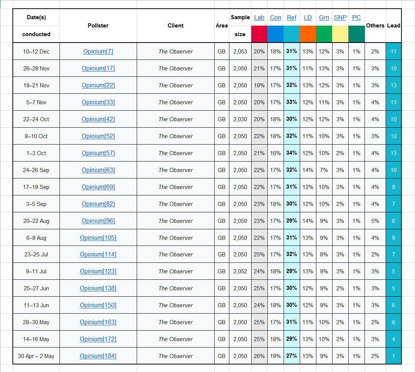Open the Con party header link
This screenshot has width=415, height=372.
(276, 18)
